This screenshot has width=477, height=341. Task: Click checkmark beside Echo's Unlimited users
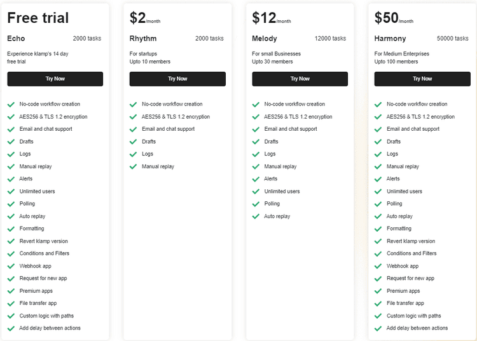pos(11,192)
